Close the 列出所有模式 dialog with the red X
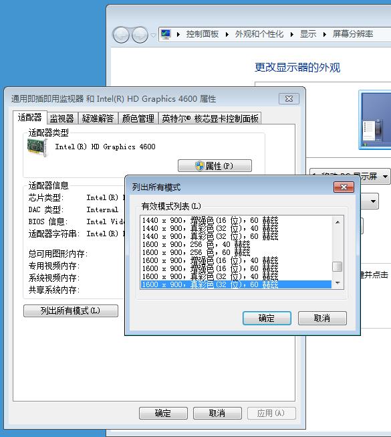 [344, 187]
